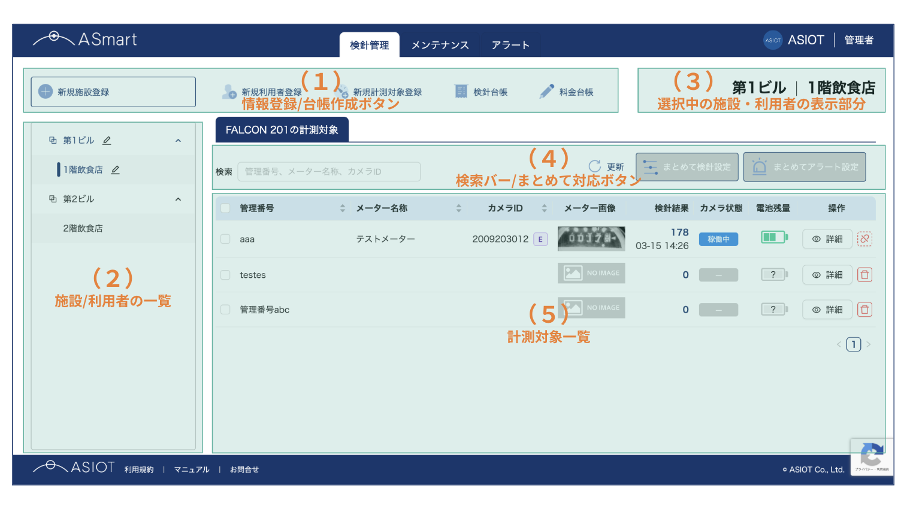Click the 更新 refresh icon

pyautogui.click(x=594, y=166)
